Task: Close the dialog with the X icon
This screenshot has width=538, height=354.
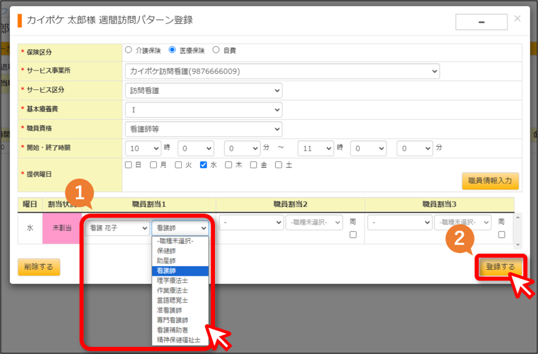Action: click(x=517, y=19)
